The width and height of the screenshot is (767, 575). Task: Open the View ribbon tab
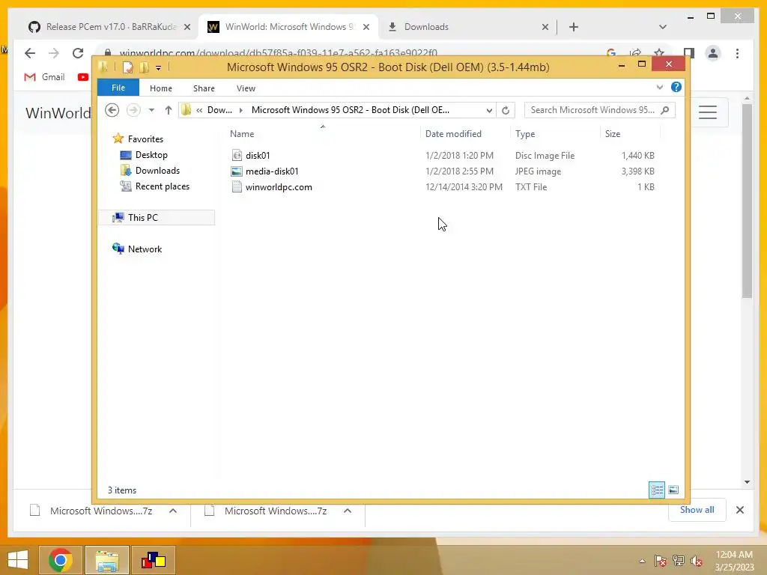tap(246, 88)
